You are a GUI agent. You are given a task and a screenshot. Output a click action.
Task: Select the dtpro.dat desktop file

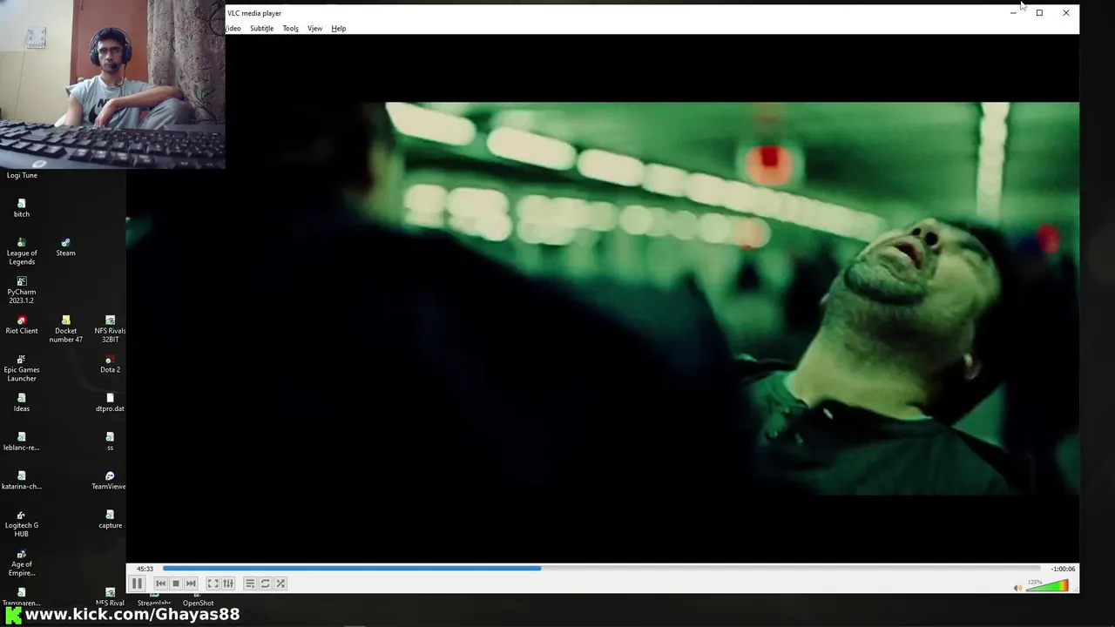[110, 402]
